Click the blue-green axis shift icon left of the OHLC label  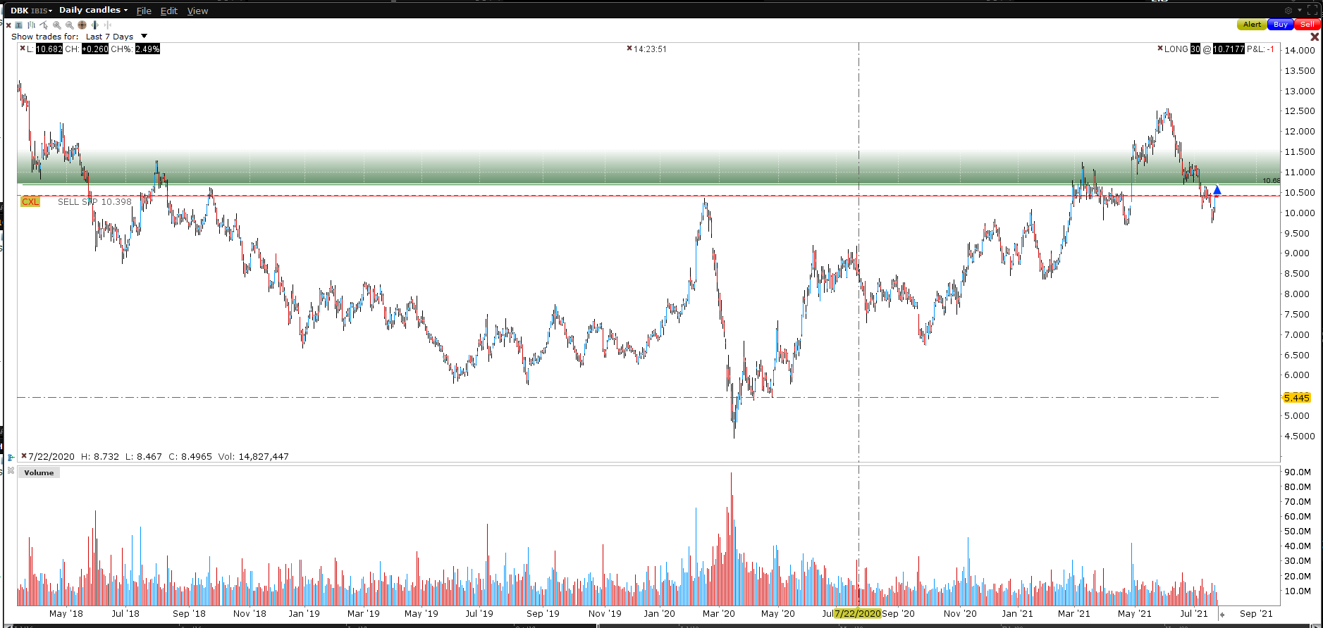click(11, 458)
